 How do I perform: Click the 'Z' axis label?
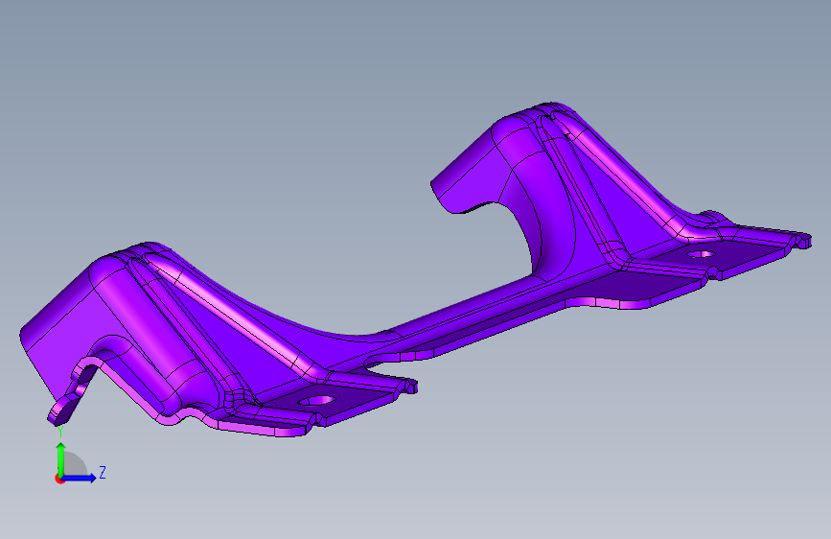click(103, 472)
